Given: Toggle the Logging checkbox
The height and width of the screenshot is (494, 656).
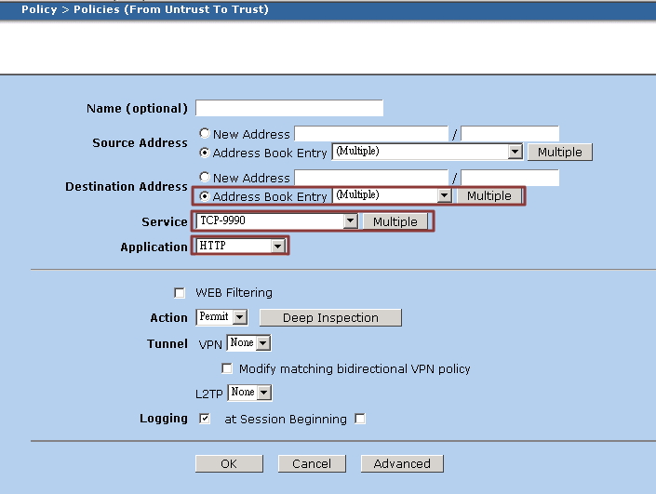Looking at the screenshot, I should click(205, 419).
